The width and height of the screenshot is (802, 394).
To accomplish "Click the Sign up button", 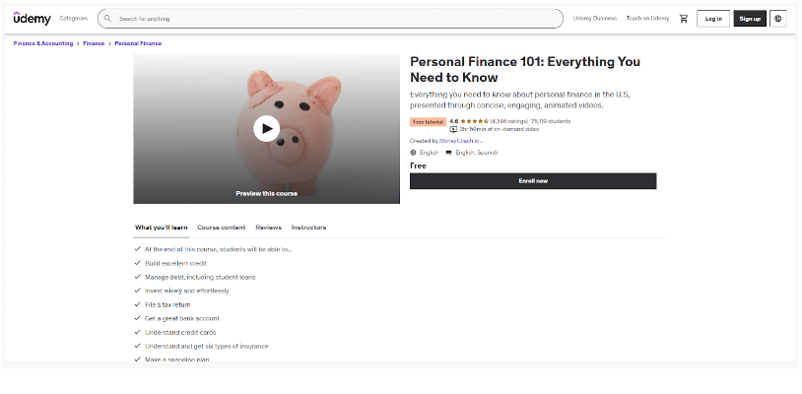I will (x=750, y=19).
